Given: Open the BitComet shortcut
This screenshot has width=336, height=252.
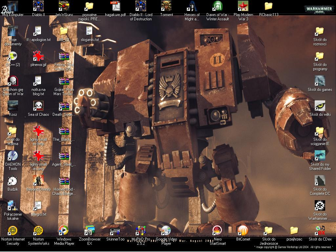Looking at the screenshot, I should point(243,231).
